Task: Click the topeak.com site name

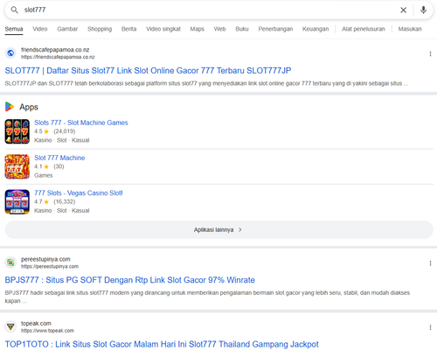Action: [x=36, y=323]
